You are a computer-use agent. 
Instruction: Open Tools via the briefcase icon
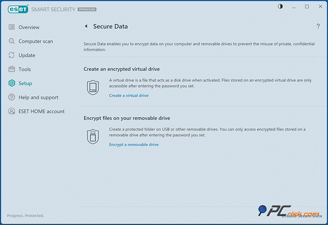(12, 69)
